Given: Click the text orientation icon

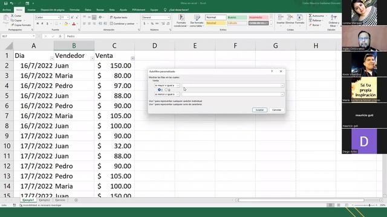Looking at the screenshot, I should pos(100,17).
